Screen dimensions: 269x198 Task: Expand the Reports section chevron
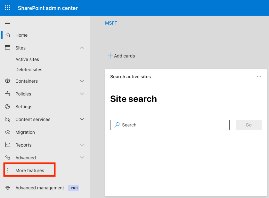click(82, 145)
